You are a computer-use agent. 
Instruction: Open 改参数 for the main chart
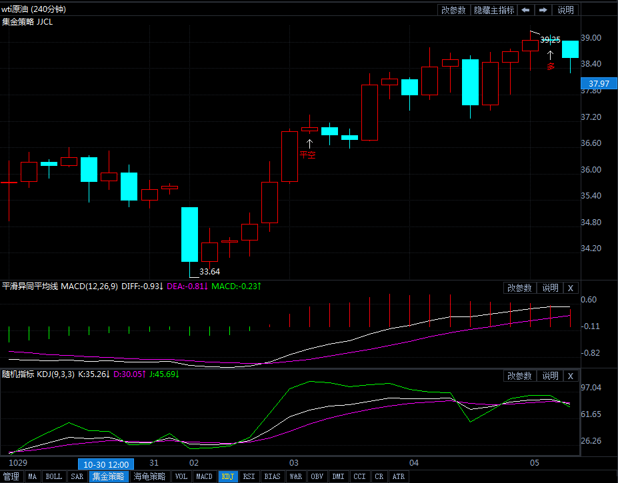pos(453,10)
